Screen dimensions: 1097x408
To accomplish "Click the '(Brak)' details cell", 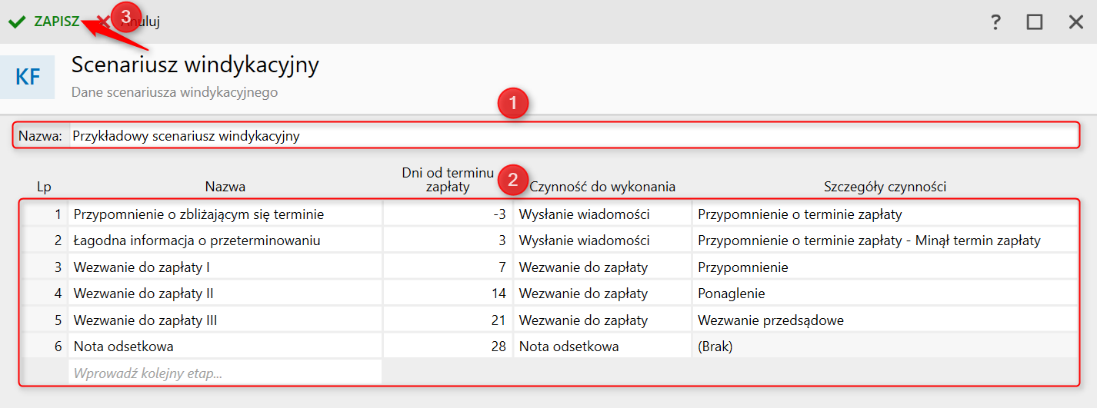I will coord(885,347).
